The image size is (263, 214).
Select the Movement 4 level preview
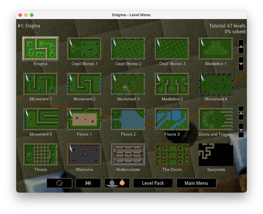click(216, 84)
